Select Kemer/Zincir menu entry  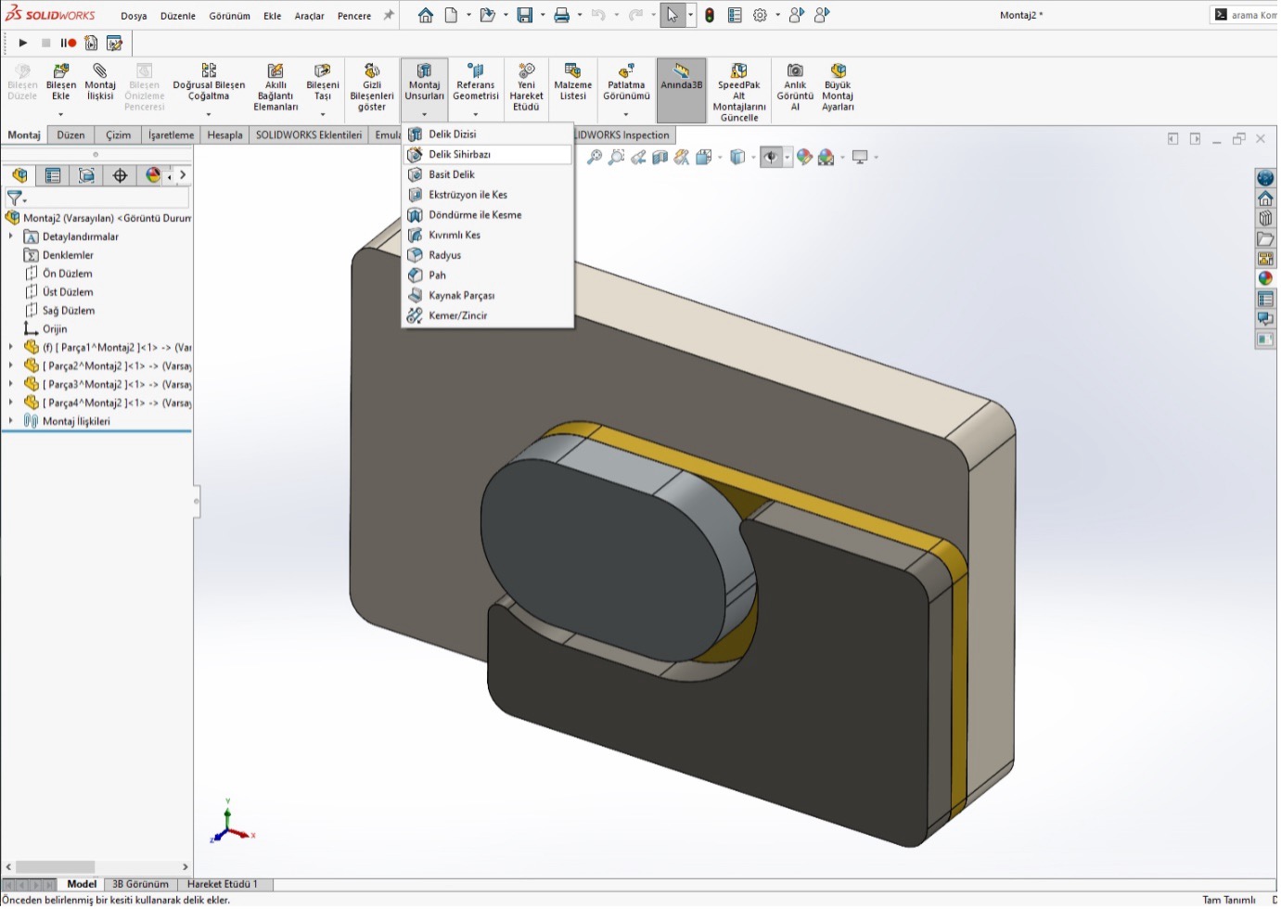[488, 315]
